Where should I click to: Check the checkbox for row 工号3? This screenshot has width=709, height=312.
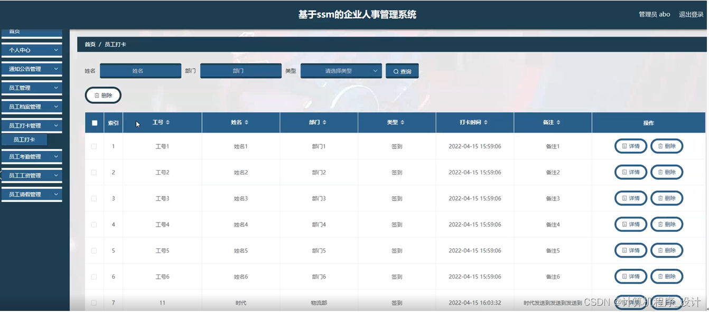tap(94, 199)
